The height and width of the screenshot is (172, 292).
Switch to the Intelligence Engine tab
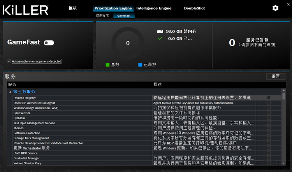(x=154, y=9)
